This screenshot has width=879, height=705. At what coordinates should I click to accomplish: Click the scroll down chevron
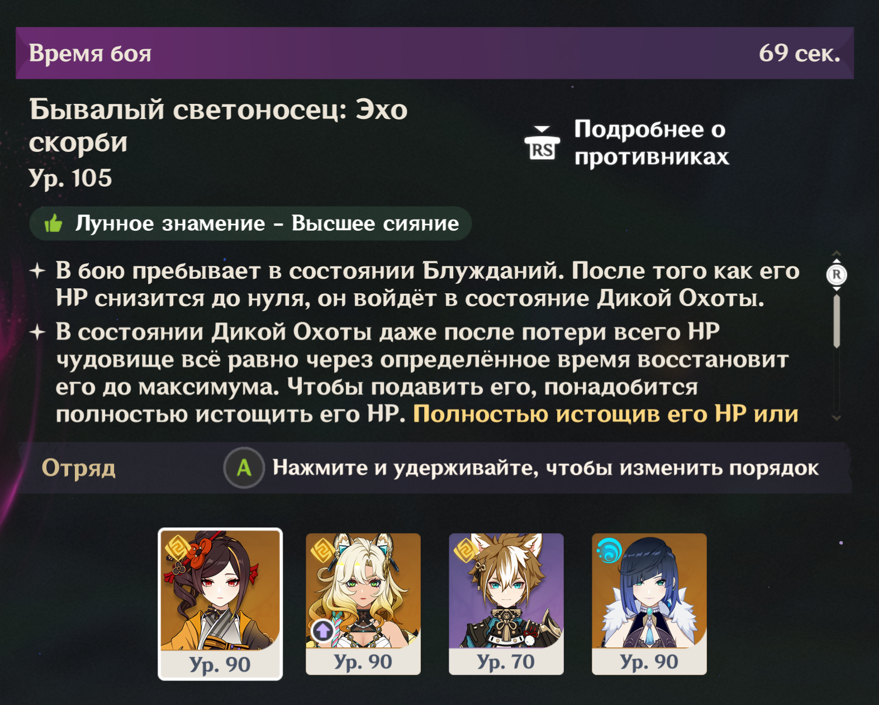point(837,417)
